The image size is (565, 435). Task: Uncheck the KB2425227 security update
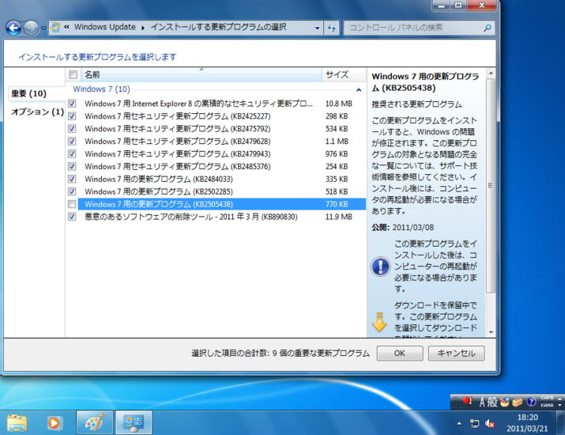72,116
